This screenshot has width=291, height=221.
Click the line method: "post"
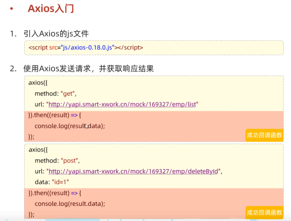click(57, 161)
